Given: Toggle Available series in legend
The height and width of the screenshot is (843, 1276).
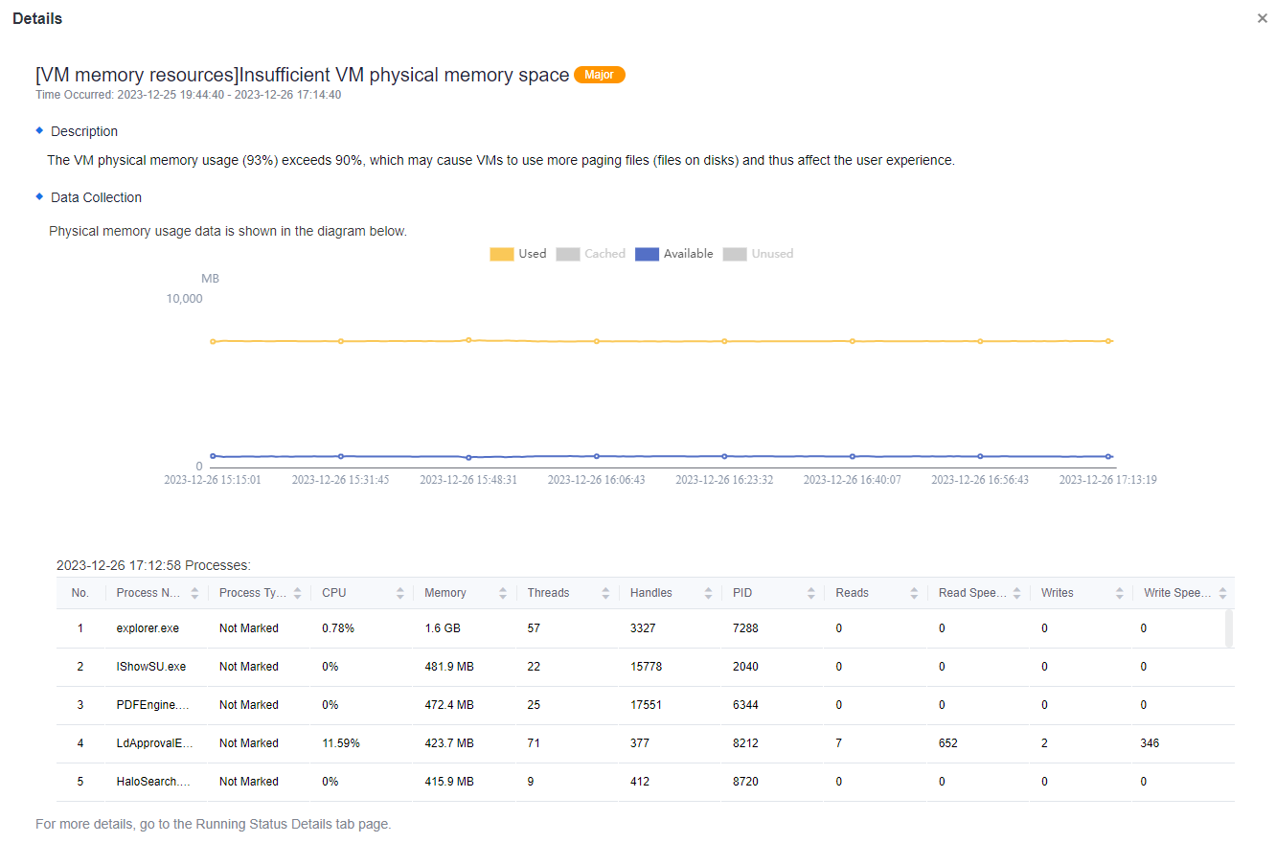Looking at the screenshot, I should [x=674, y=254].
